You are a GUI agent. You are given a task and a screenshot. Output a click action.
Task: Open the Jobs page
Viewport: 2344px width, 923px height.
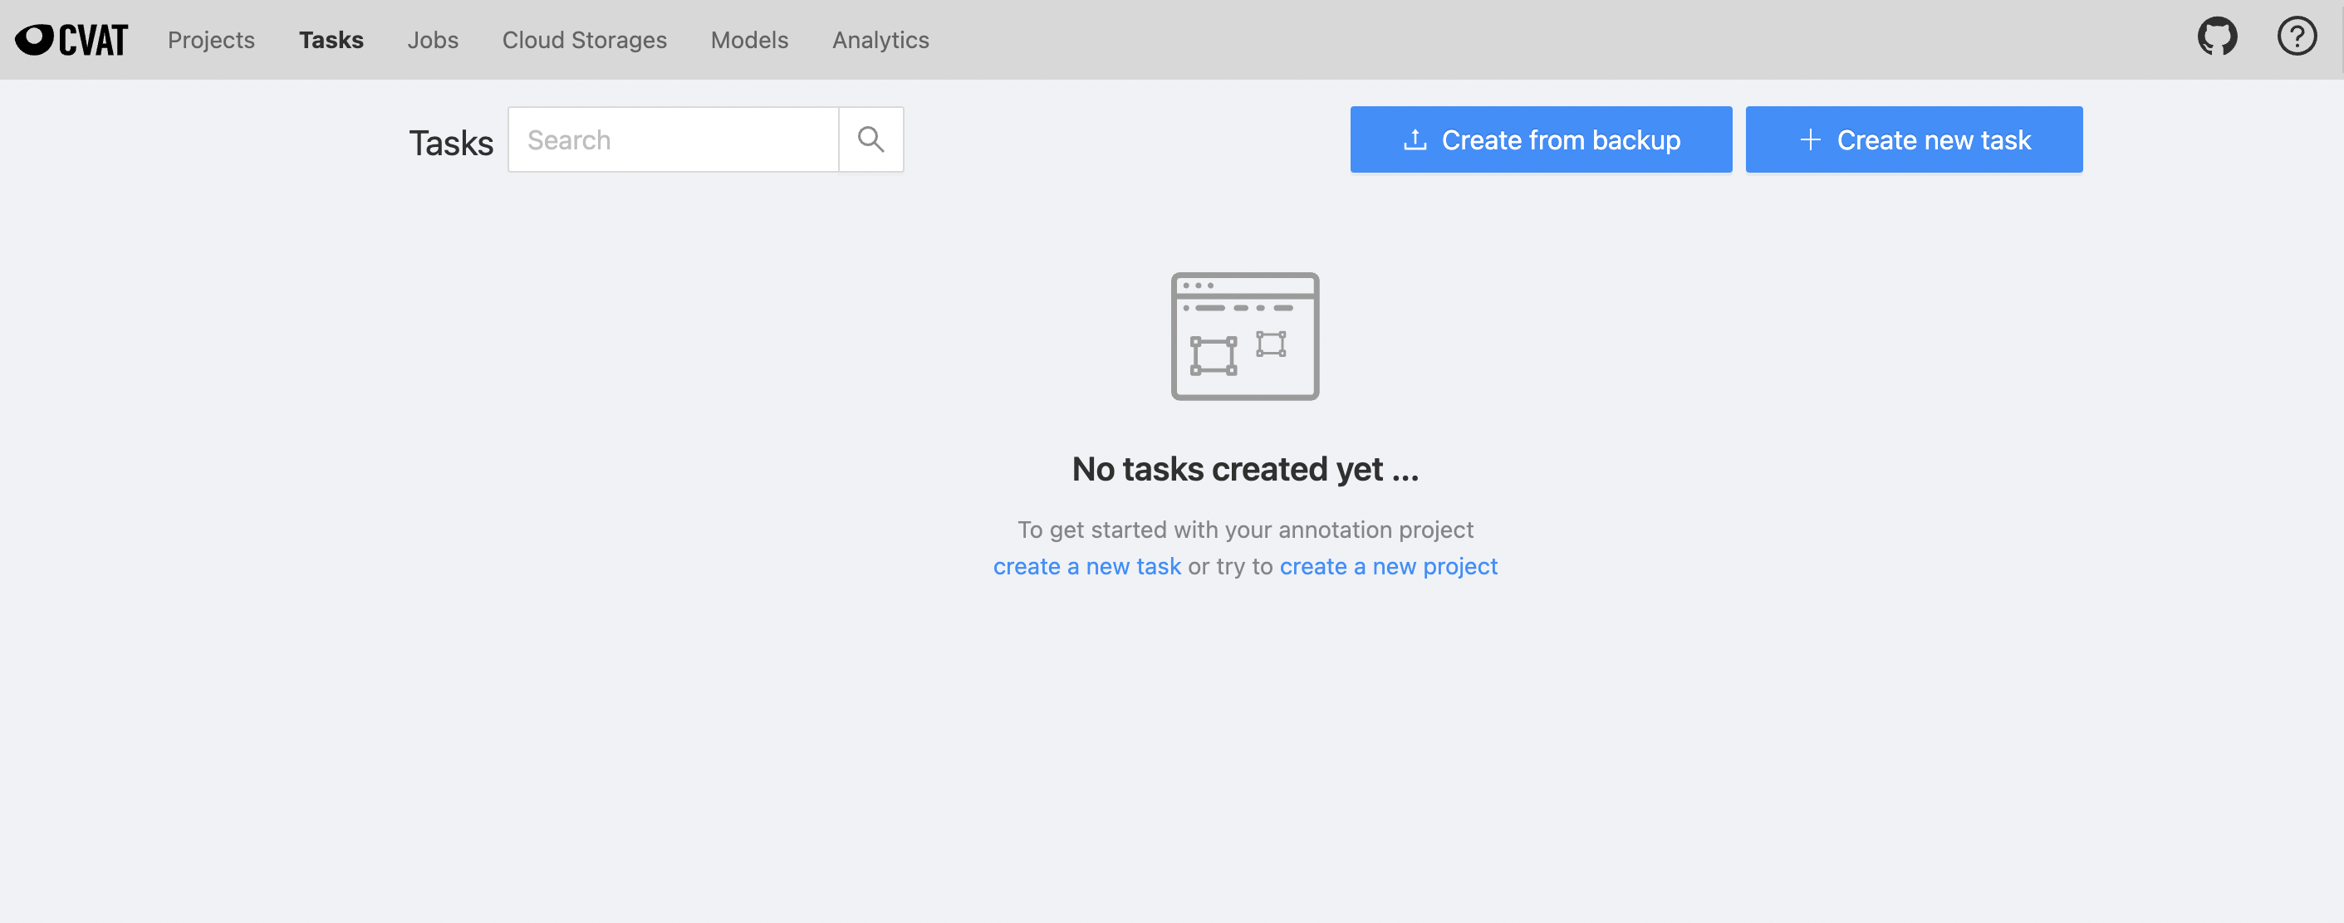click(x=433, y=40)
